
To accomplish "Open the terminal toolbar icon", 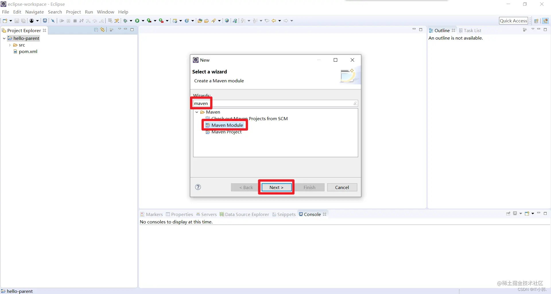I will coord(45,21).
